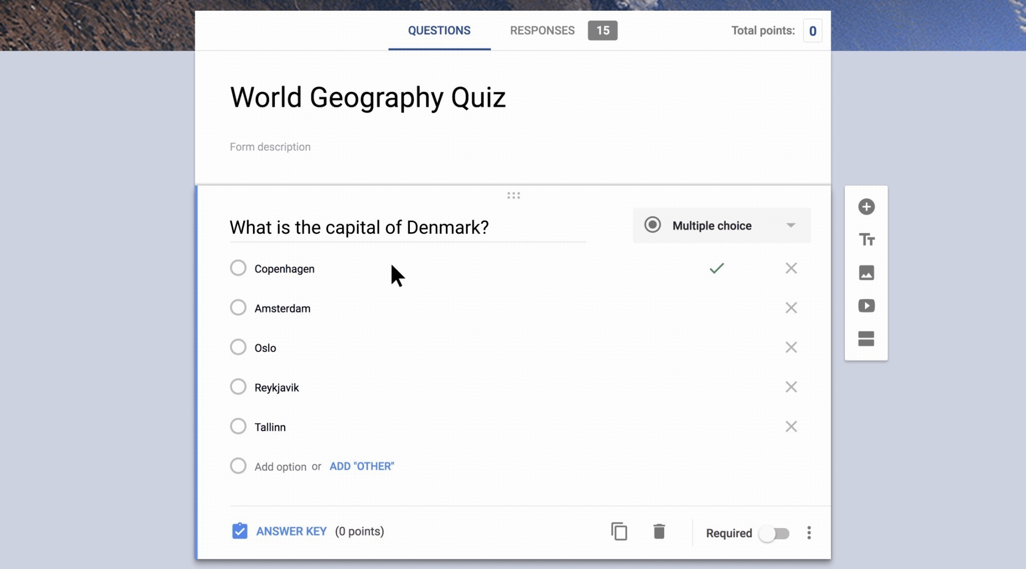The width and height of the screenshot is (1026, 569).
Task: Open more options for this question
Action: [x=809, y=533]
